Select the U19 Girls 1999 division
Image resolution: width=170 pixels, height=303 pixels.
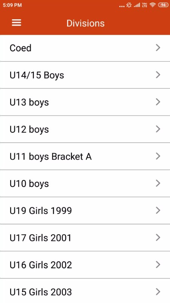coord(85,211)
